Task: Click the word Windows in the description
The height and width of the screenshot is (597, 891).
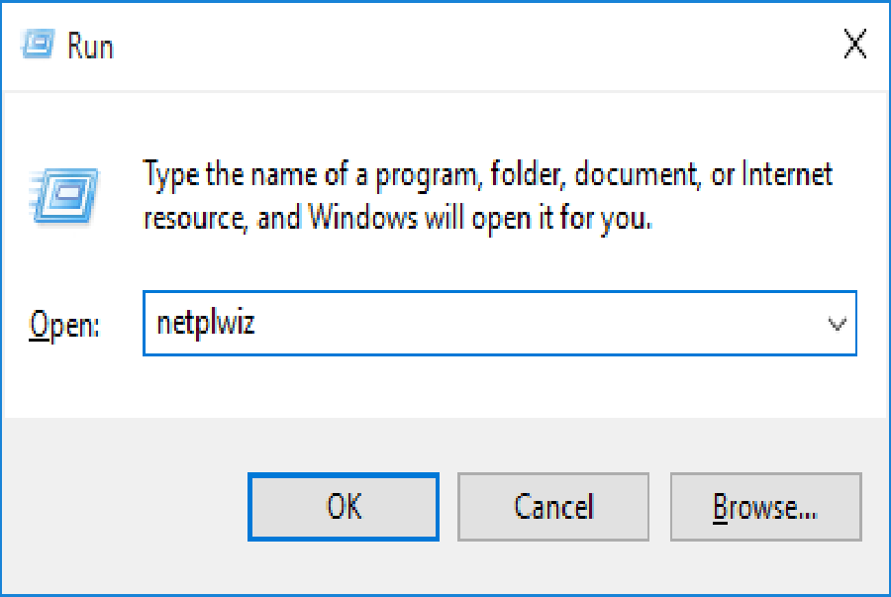Action: [363, 218]
